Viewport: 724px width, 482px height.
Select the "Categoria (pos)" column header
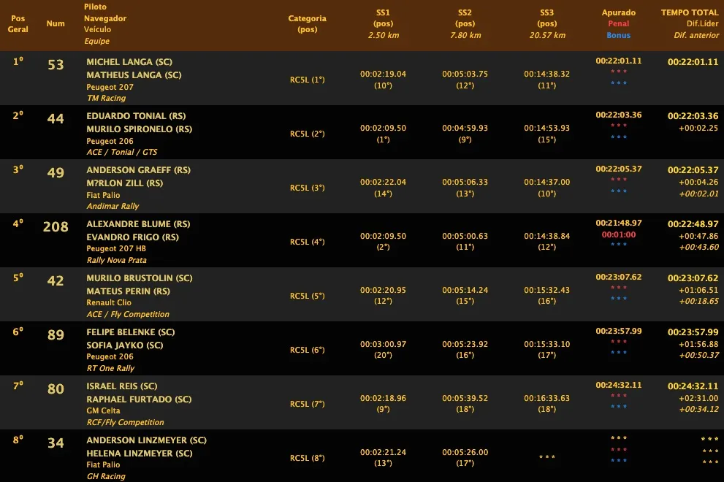click(308, 24)
